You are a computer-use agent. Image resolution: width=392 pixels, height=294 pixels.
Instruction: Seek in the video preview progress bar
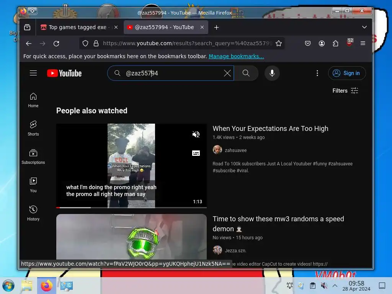pyautogui.click(x=132, y=207)
